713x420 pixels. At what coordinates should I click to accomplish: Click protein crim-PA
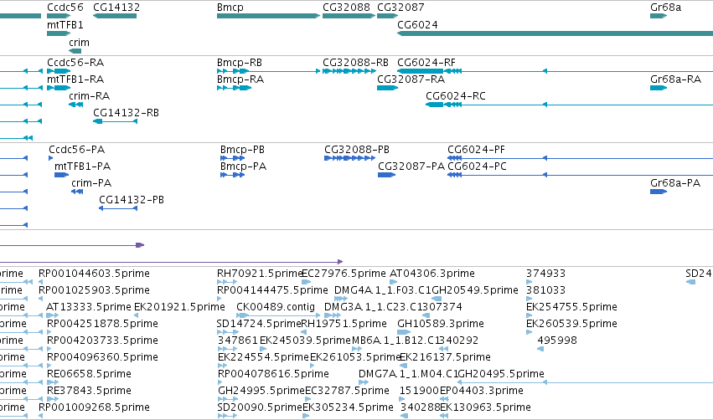tap(91, 183)
